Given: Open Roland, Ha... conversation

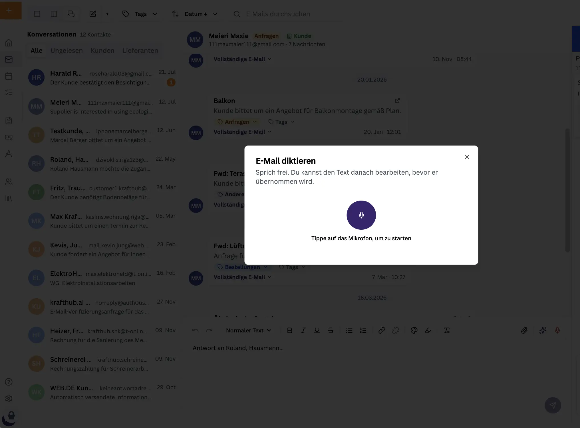Looking at the screenshot, I should click(102, 164).
